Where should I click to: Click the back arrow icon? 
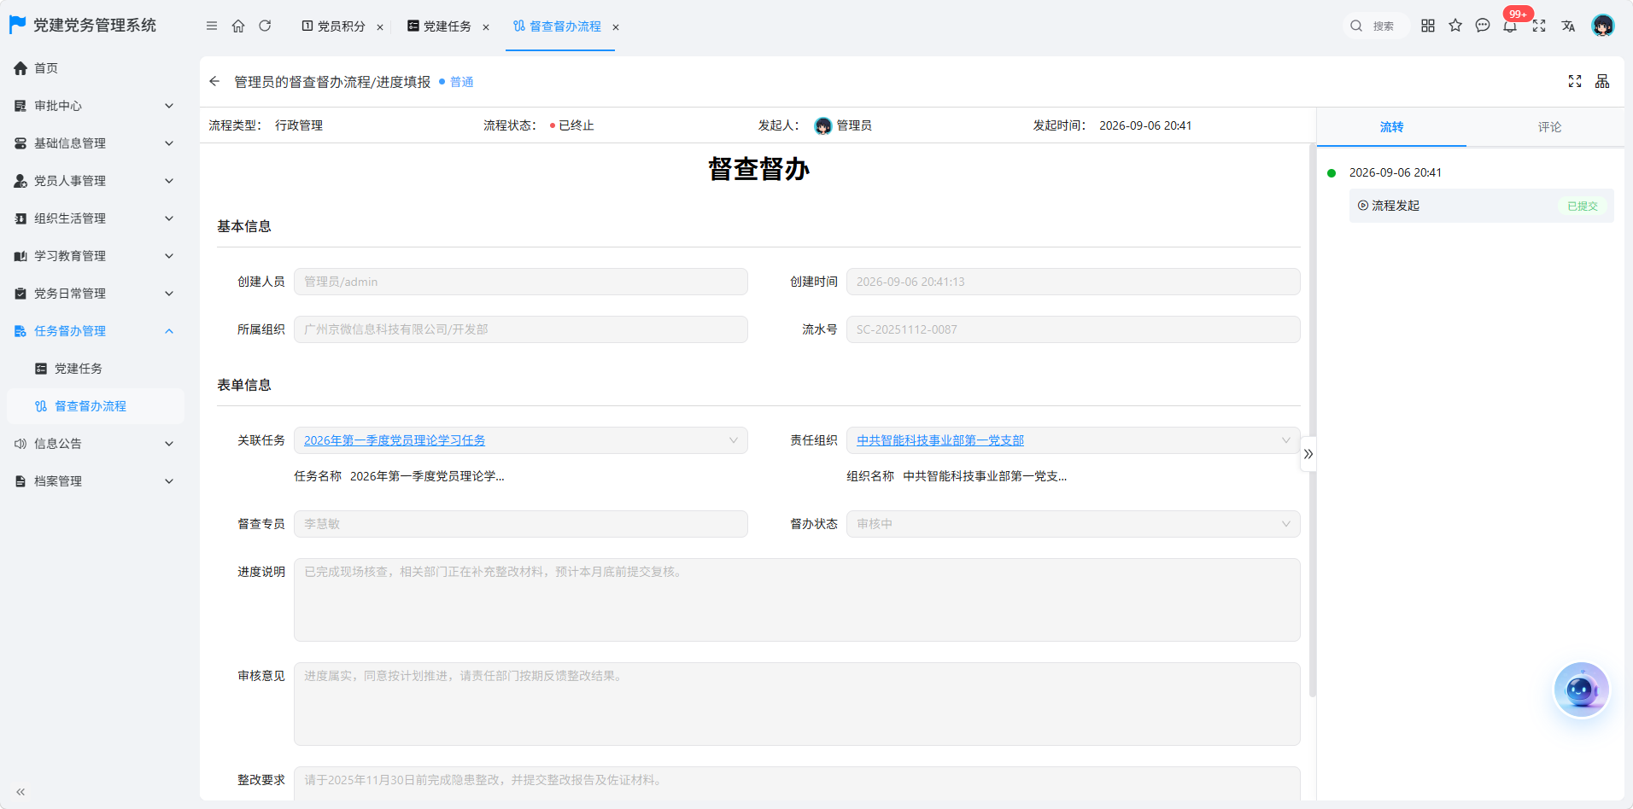coord(214,81)
